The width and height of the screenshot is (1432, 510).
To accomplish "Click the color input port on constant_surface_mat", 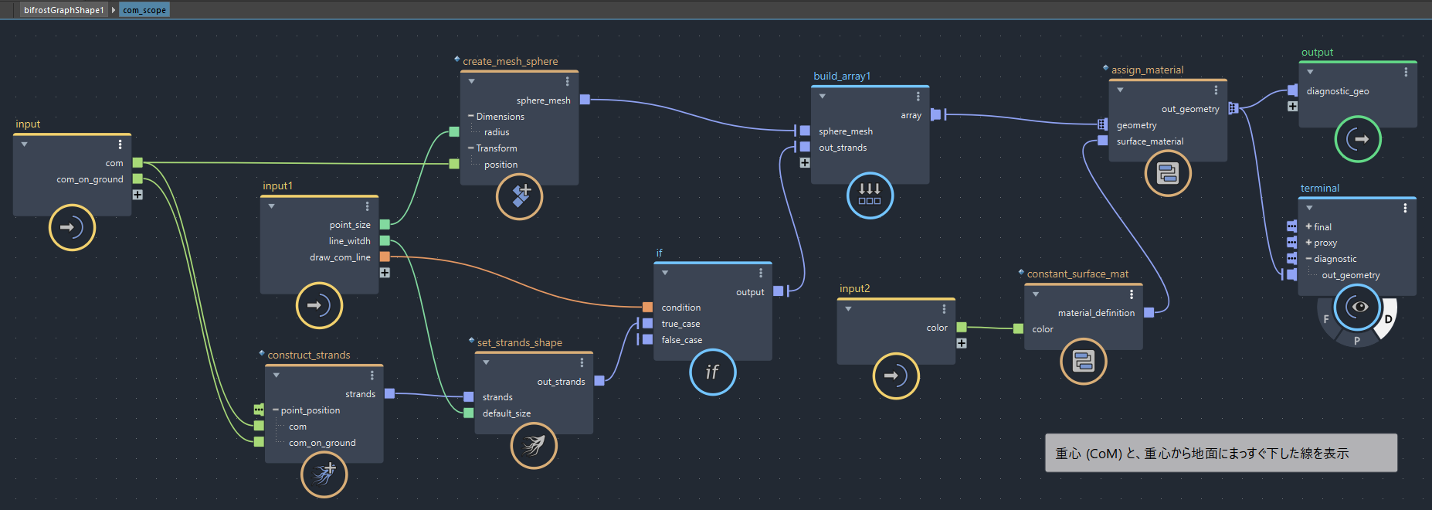I will tap(1018, 329).
